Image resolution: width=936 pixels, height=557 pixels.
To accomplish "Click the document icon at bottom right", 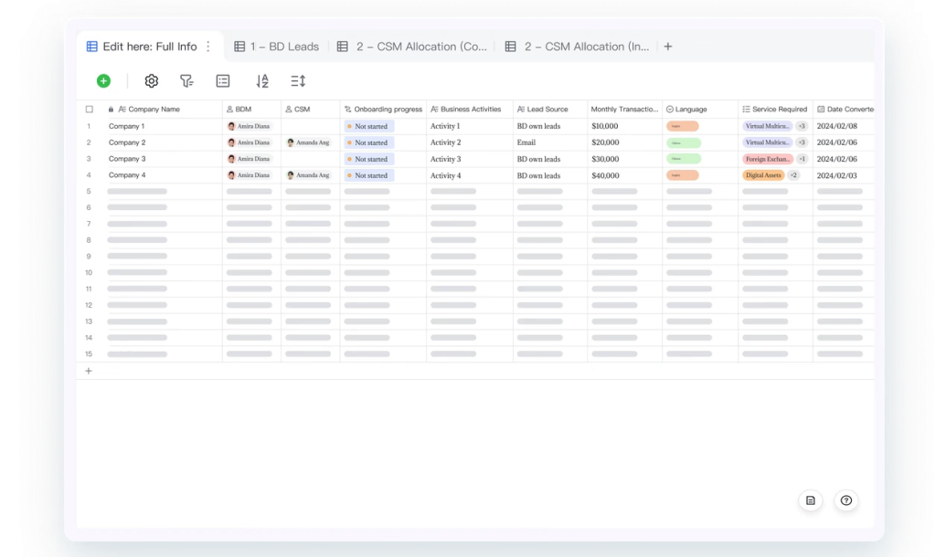I will tap(811, 500).
